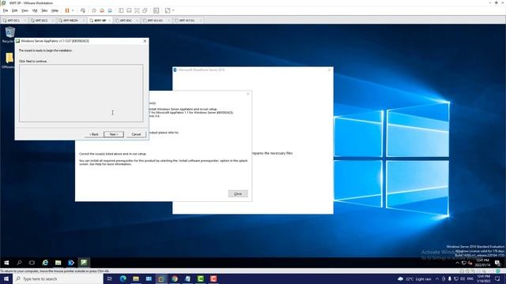Screen dimensions: 506x284
Task: Close the setup errors dialog with X
Action: point(247,94)
